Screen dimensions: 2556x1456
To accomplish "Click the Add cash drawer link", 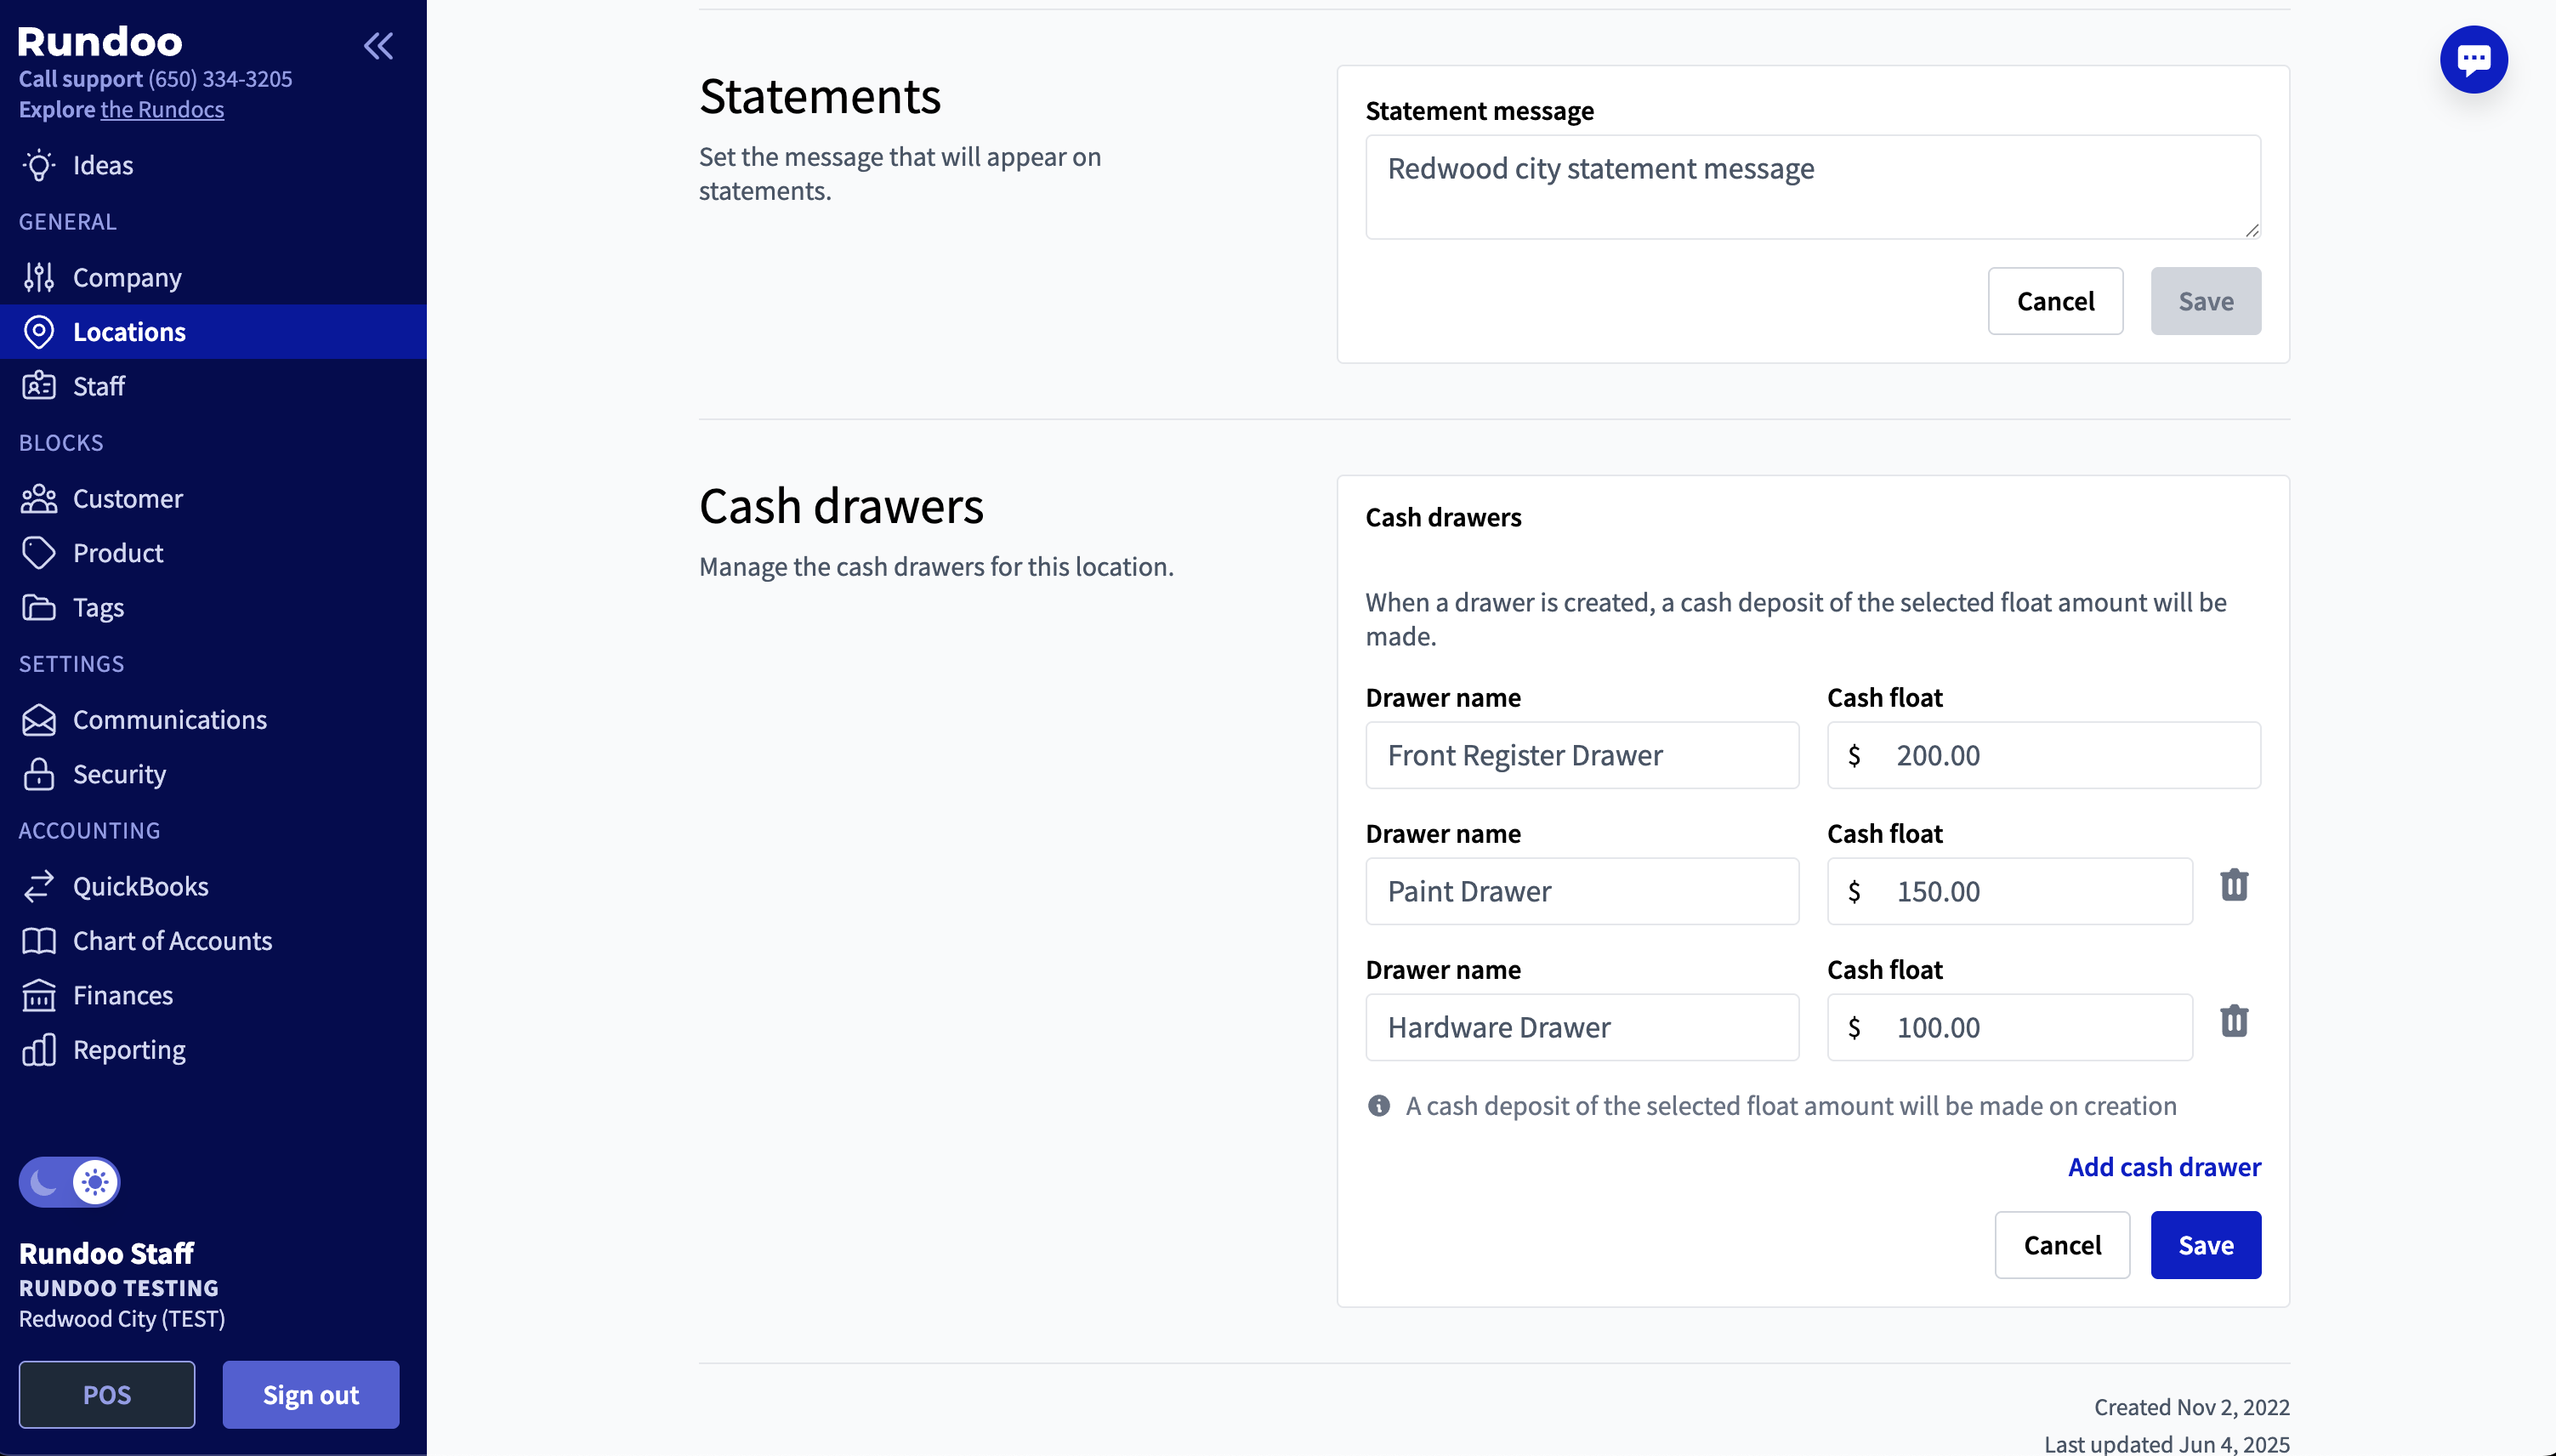I will click(2163, 1167).
